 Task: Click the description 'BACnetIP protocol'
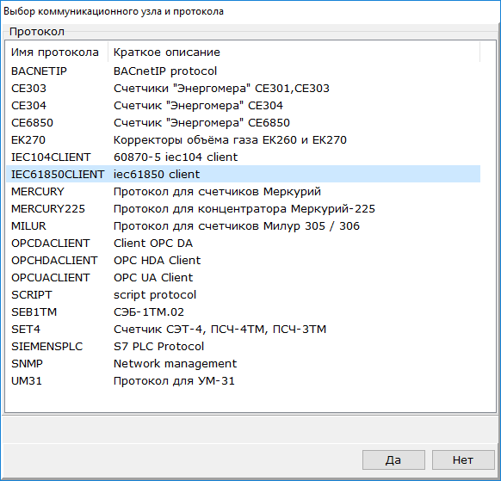coord(165,71)
